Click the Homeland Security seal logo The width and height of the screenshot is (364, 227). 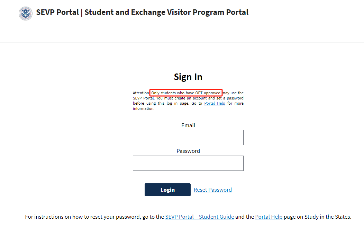(26, 14)
